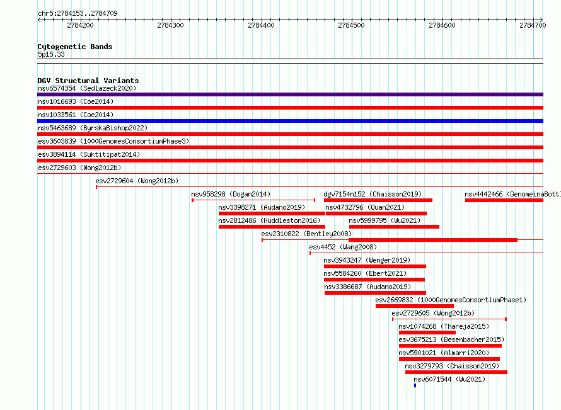Open nsv5901021 (Almarri2020) variant

pyautogui.click(x=444, y=353)
